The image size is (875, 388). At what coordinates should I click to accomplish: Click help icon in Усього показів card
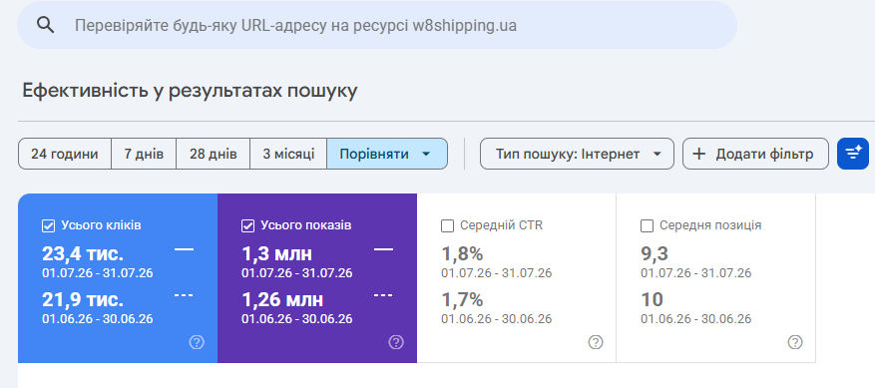[396, 342]
